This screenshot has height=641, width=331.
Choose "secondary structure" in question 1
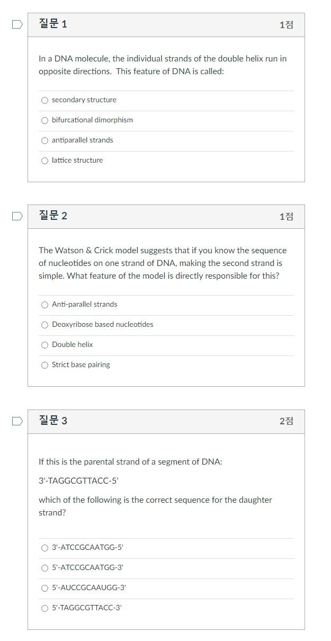[45, 100]
